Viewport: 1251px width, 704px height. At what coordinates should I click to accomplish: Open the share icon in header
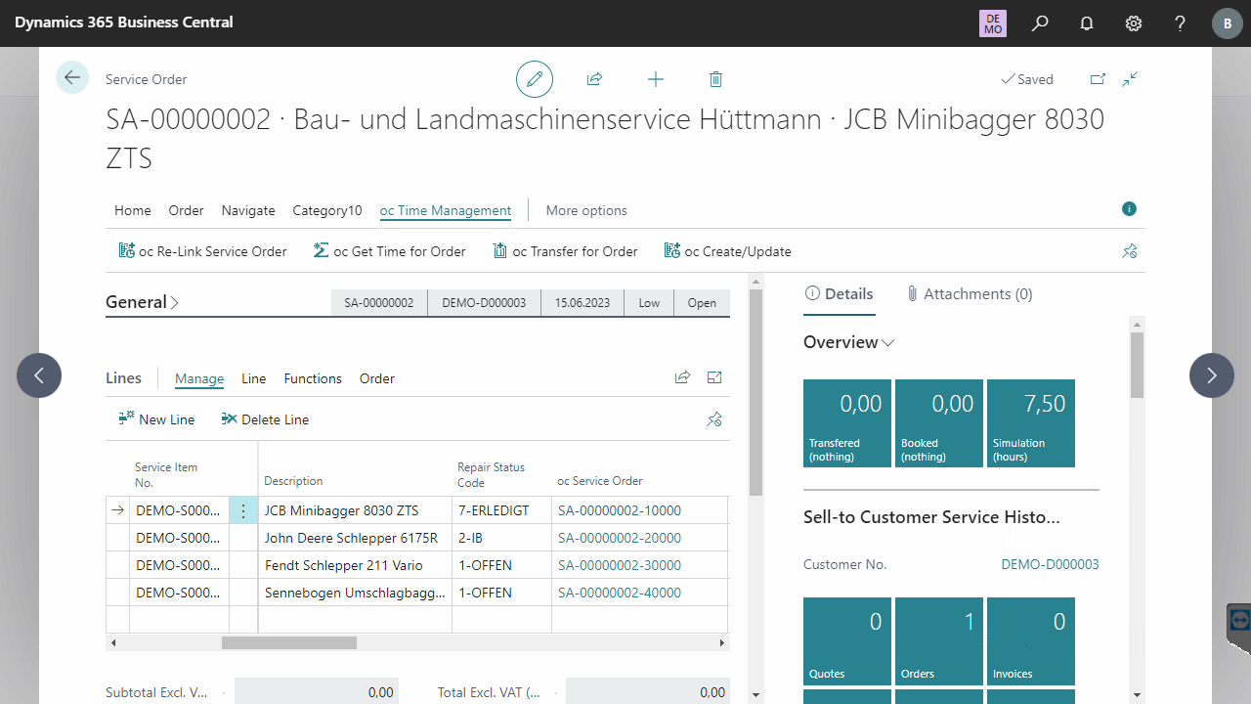(594, 79)
